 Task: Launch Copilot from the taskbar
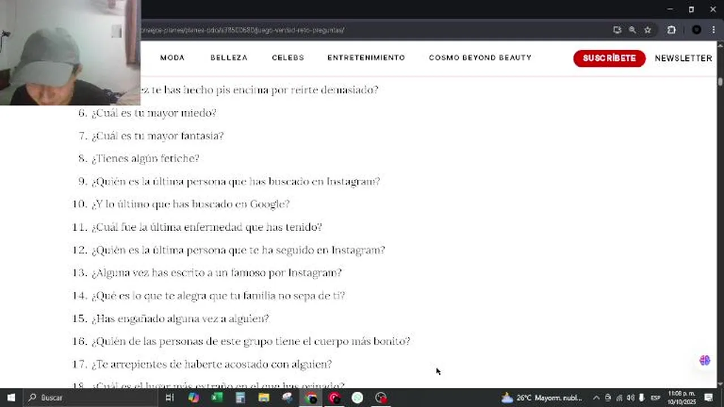tap(193, 397)
